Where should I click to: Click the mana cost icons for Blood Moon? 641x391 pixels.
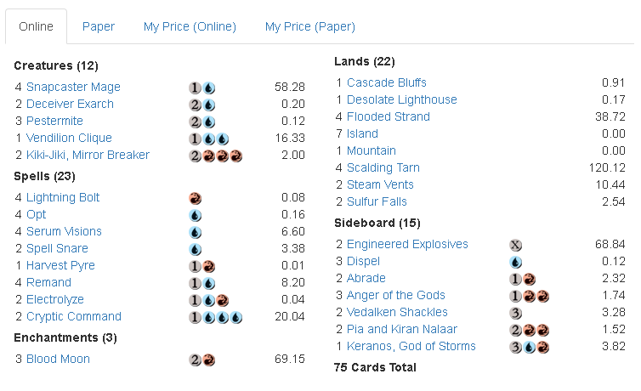[201, 359]
